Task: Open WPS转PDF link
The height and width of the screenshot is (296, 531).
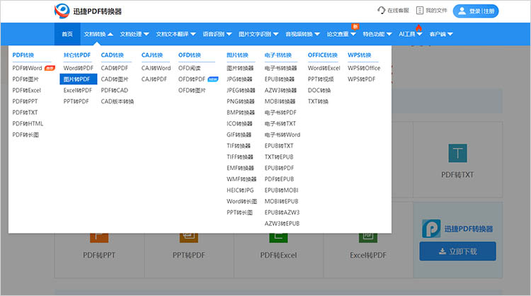Action: click(x=361, y=79)
